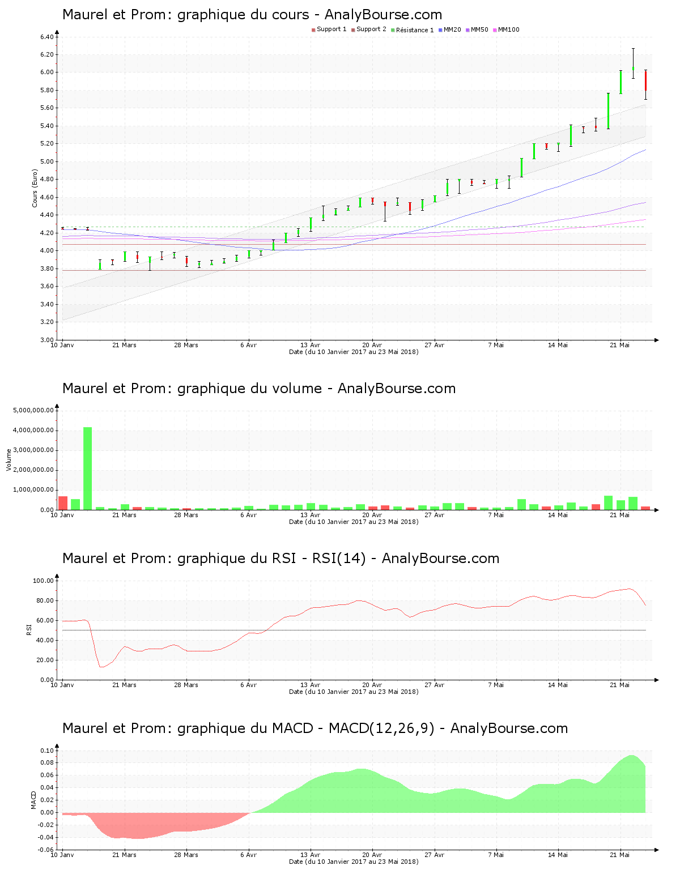Click the first red volume bar at 10 Janv
Screen dimensions: 680x878
click(x=63, y=503)
